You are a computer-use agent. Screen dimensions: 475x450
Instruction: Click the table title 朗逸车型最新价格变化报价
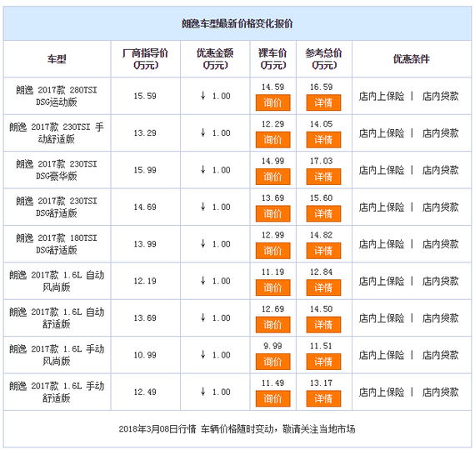click(x=237, y=23)
